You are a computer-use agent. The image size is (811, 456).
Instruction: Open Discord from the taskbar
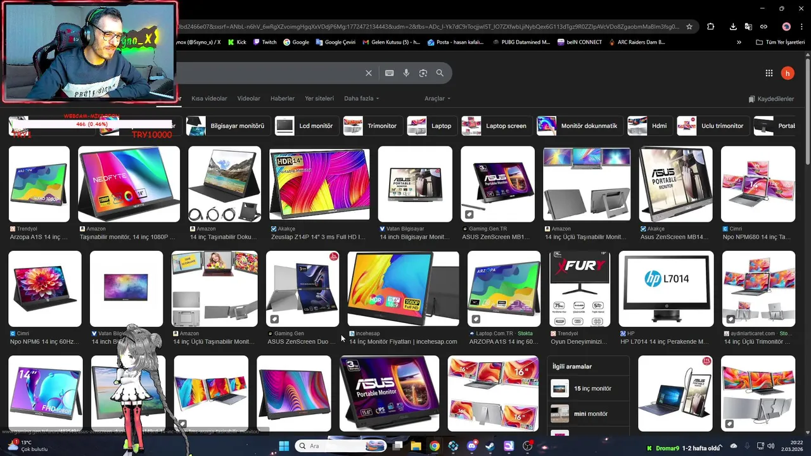(x=471, y=446)
